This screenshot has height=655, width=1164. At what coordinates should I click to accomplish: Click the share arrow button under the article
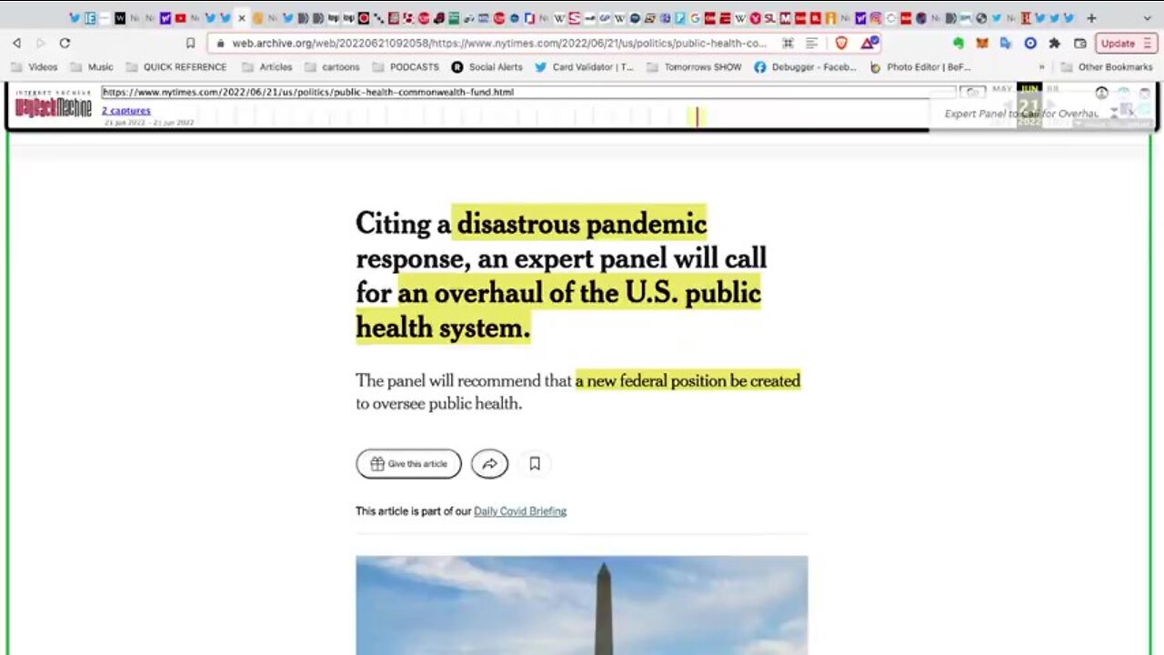(489, 464)
